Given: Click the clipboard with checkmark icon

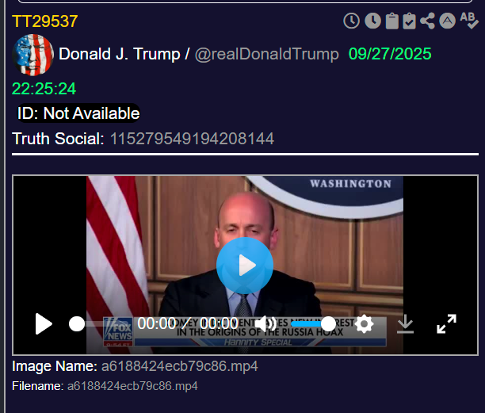Looking at the screenshot, I should coord(409,21).
